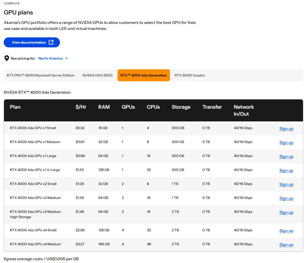The image size is (307, 263).
Task: Click the $/Hr column header
Action: point(81,107)
